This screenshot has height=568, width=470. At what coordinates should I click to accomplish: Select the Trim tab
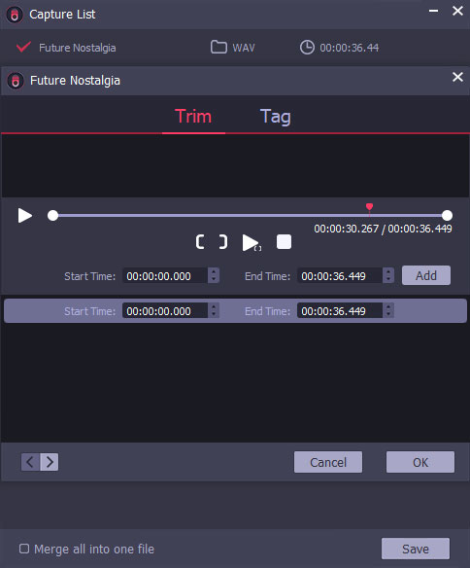click(x=193, y=117)
